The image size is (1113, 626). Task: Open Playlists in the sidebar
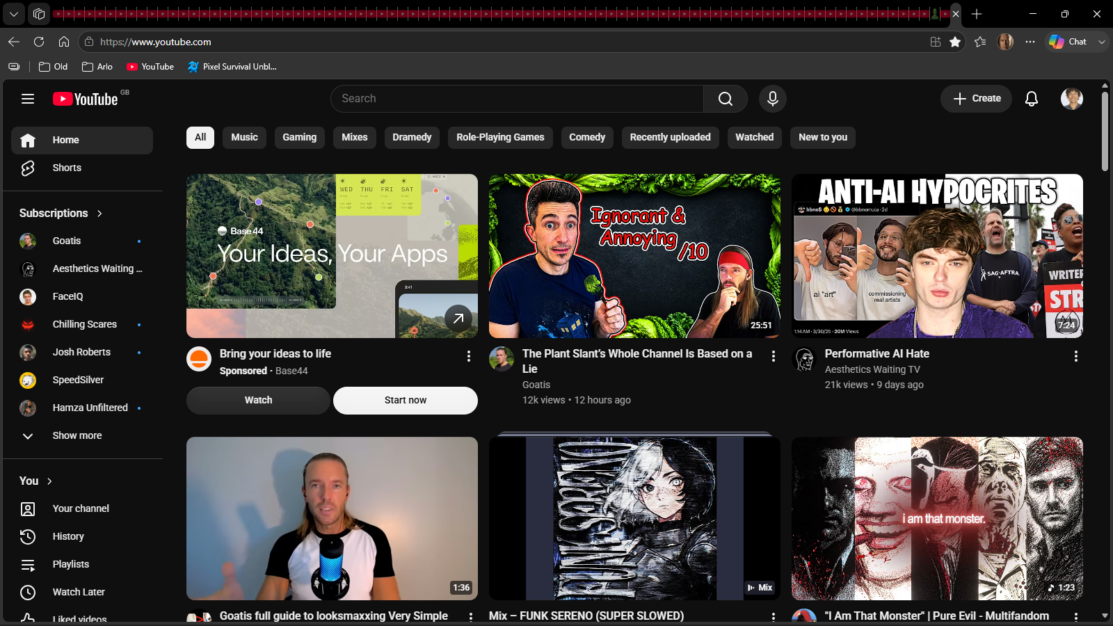point(82,564)
